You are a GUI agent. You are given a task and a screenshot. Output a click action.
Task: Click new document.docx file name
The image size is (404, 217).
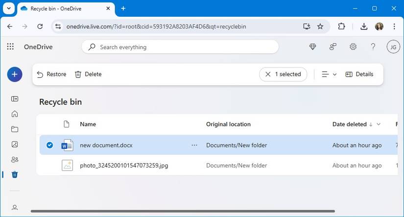coord(106,145)
